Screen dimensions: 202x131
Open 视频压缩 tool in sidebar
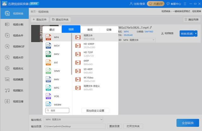click(x=15, y=101)
